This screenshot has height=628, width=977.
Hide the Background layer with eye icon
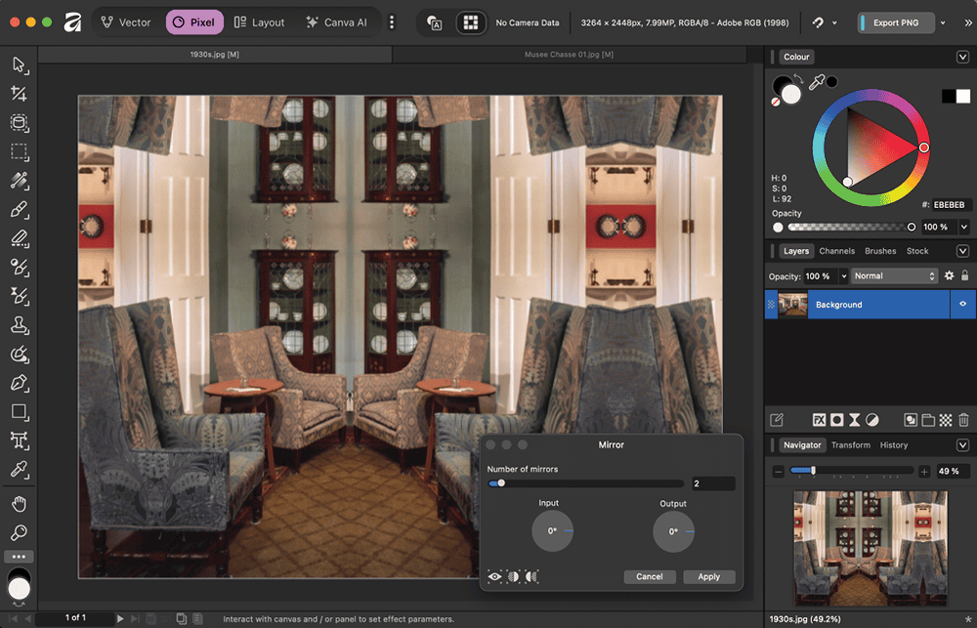(962, 305)
